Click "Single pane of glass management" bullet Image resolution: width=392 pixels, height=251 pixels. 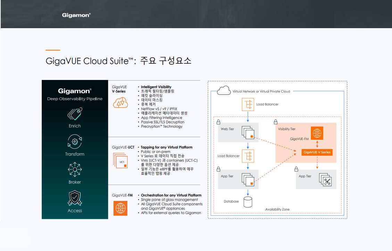point(169,200)
